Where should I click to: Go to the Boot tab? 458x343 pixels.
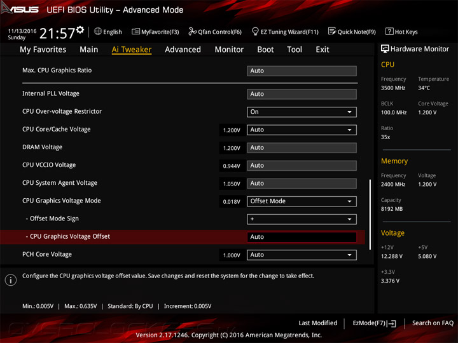[265, 50]
